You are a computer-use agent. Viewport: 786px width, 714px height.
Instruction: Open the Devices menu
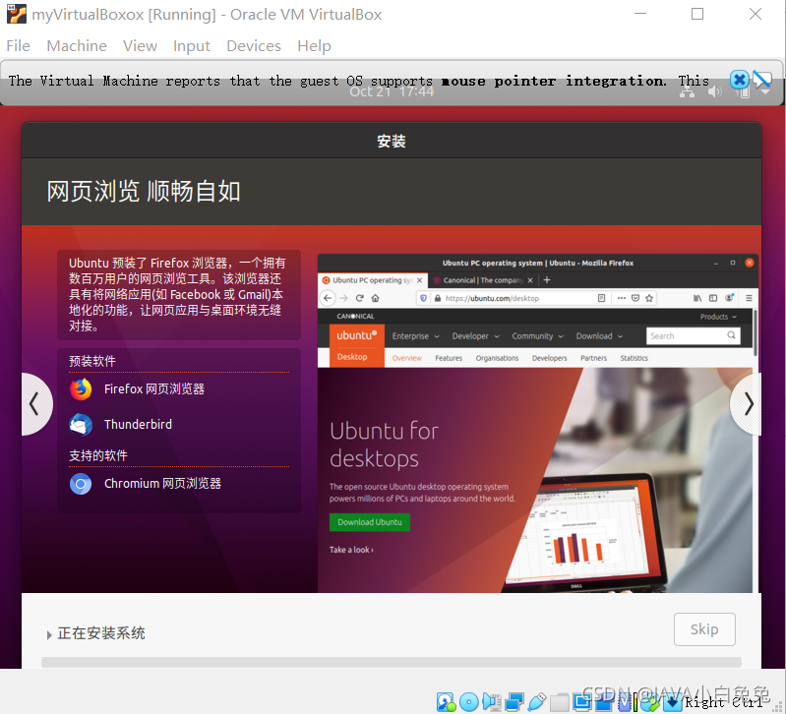pos(254,45)
